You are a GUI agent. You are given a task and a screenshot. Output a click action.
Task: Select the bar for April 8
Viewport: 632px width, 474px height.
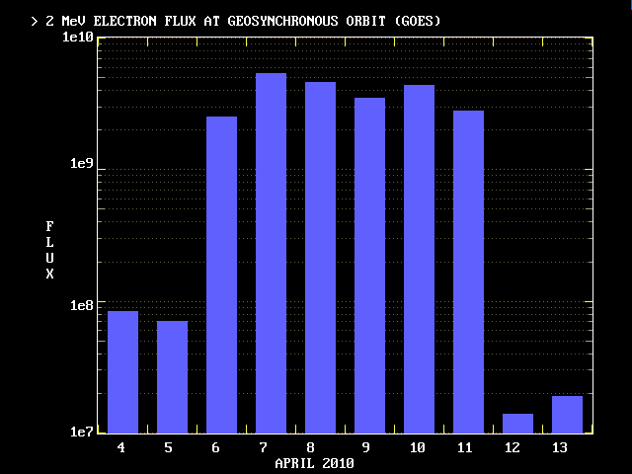coord(320,258)
